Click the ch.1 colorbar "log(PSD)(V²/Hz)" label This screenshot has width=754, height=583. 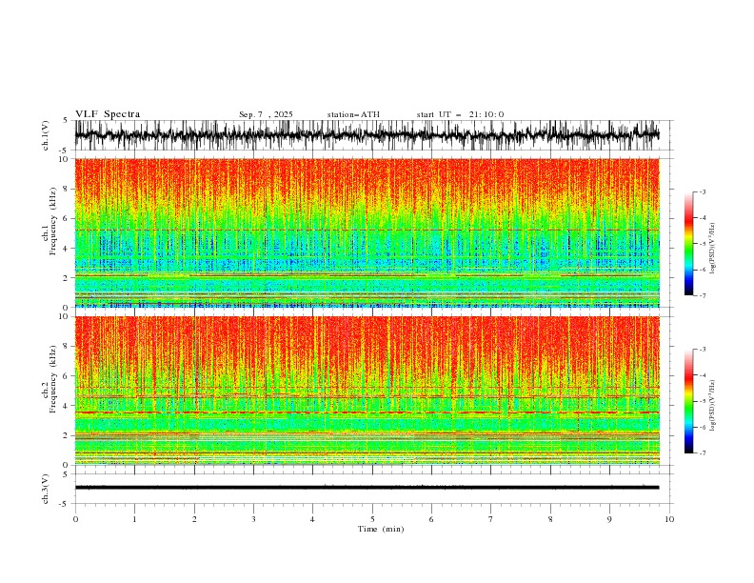point(713,249)
